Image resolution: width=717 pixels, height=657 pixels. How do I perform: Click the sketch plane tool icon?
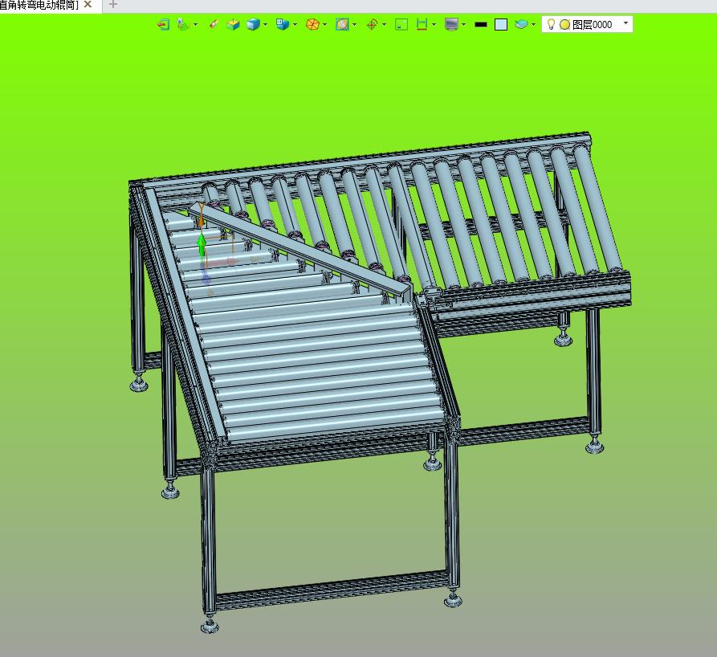click(183, 24)
